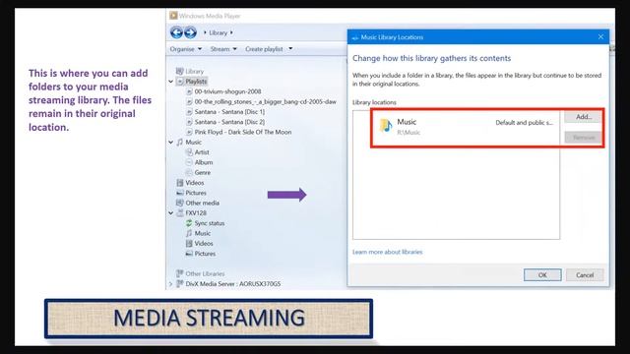Click the green Sync status icon
This screenshot has height=354, width=630.
pos(189,223)
